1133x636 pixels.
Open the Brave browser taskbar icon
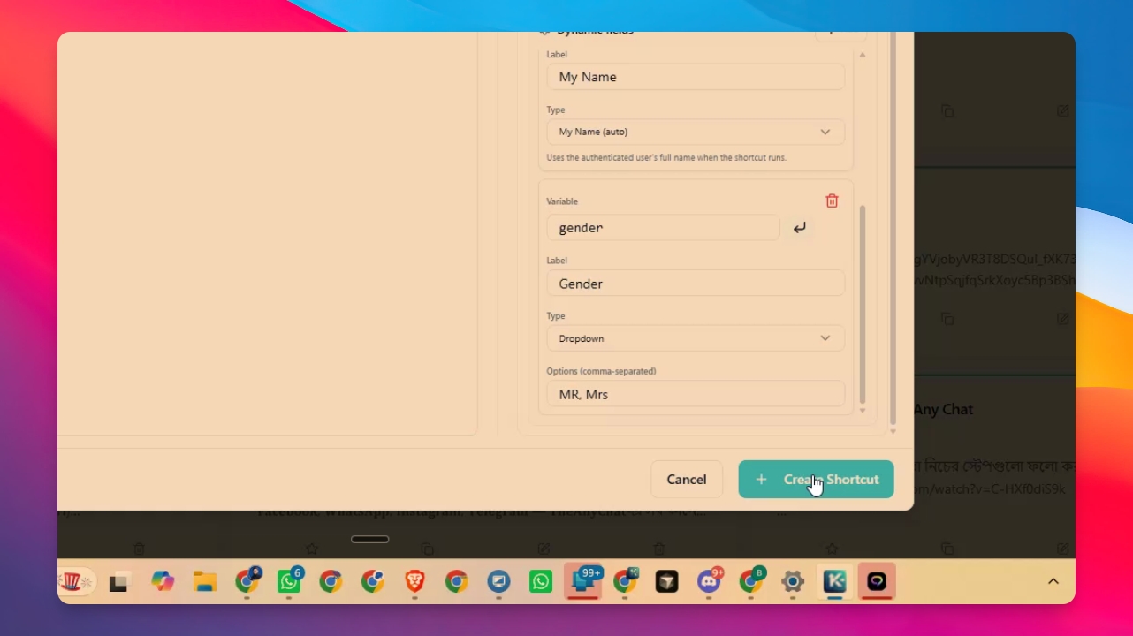point(414,581)
